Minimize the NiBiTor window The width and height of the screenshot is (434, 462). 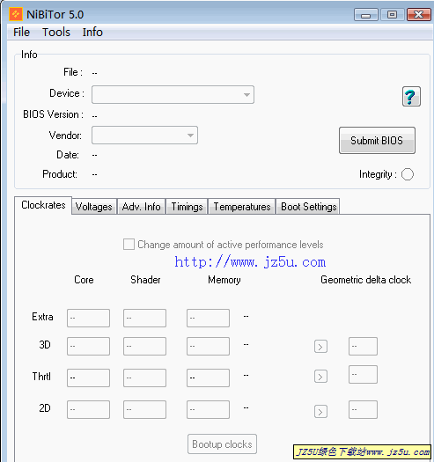[x=366, y=15]
